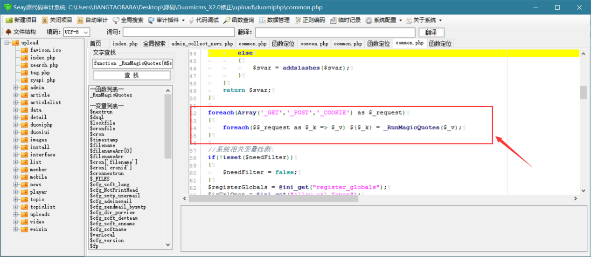Click the 代码调试 toolbar icon
Image resolution: width=591 pixels, height=257 pixels.
(204, 20)
